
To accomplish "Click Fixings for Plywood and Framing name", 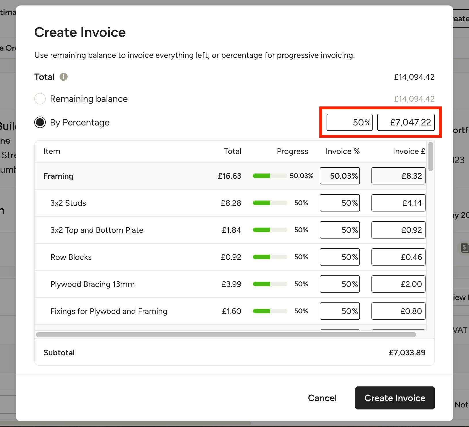I will point(109,311).
